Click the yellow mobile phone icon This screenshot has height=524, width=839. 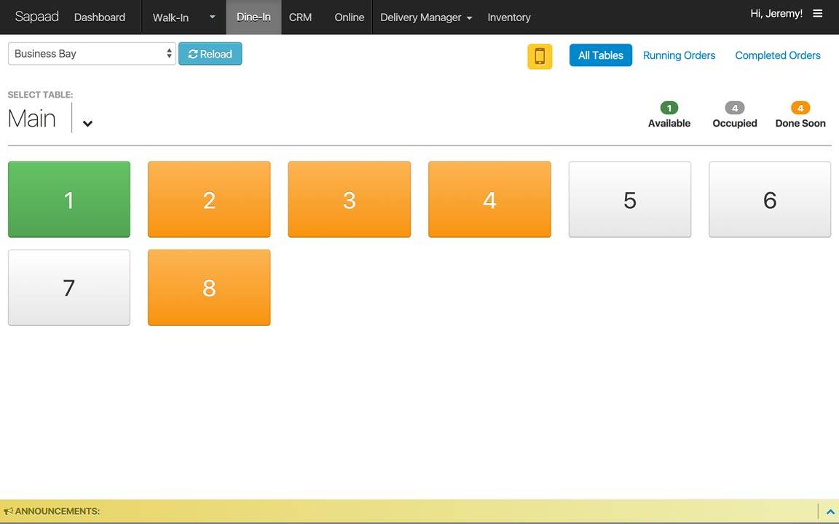click(x=540, y=56)
